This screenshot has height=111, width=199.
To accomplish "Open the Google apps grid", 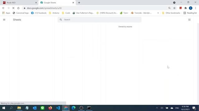I will click(x=189, y=20).
